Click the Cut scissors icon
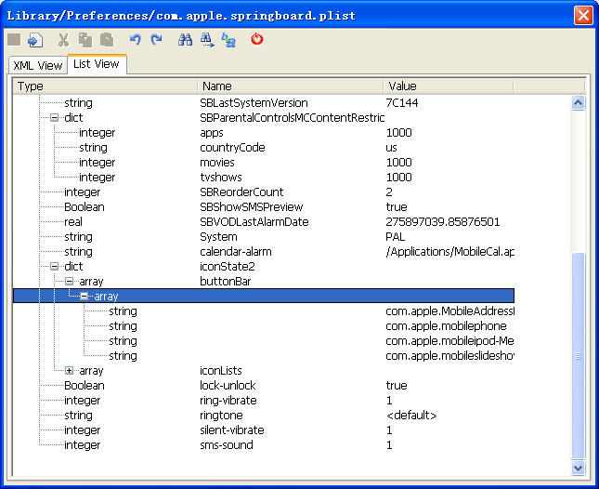Viewport: 599px width, 489px height. pos(63,40)
